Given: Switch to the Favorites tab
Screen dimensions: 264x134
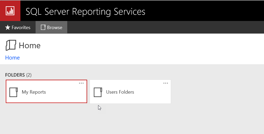Looking at the screenshot, I should pos(21,28).
